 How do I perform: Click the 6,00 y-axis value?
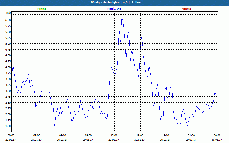pyautogui.click(x=8, y=20)
